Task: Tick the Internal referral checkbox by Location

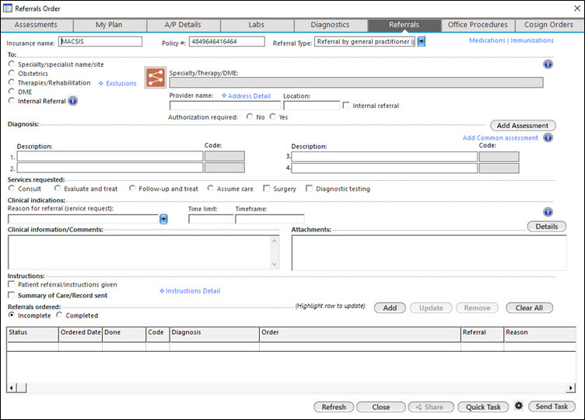Action: tap(346, 106)
